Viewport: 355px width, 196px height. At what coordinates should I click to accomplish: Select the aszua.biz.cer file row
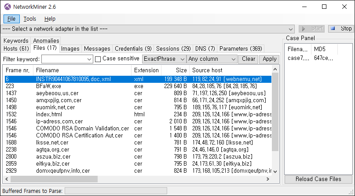(138, 156)
